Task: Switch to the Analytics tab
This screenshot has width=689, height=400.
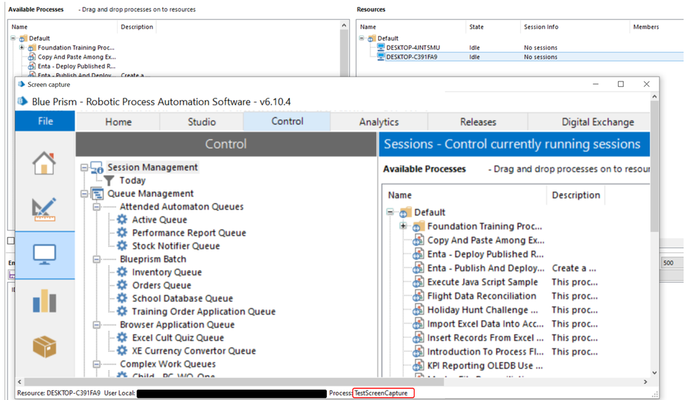Action: (379, 121)
